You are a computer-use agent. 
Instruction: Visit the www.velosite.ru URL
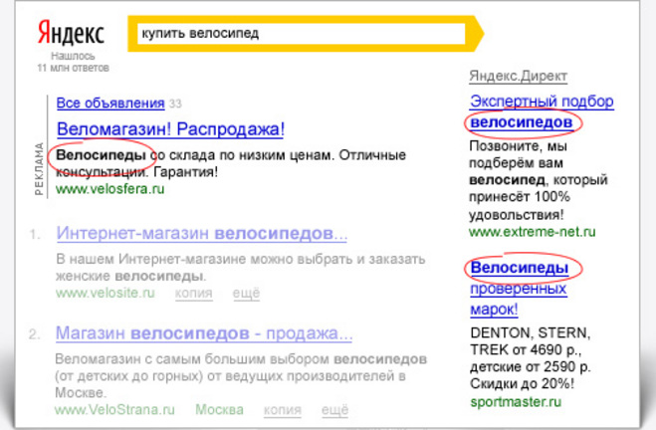pos(106,293)
